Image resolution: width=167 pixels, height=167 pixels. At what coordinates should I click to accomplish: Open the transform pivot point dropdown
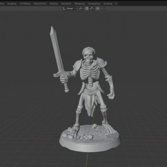(x=81, y=8)
